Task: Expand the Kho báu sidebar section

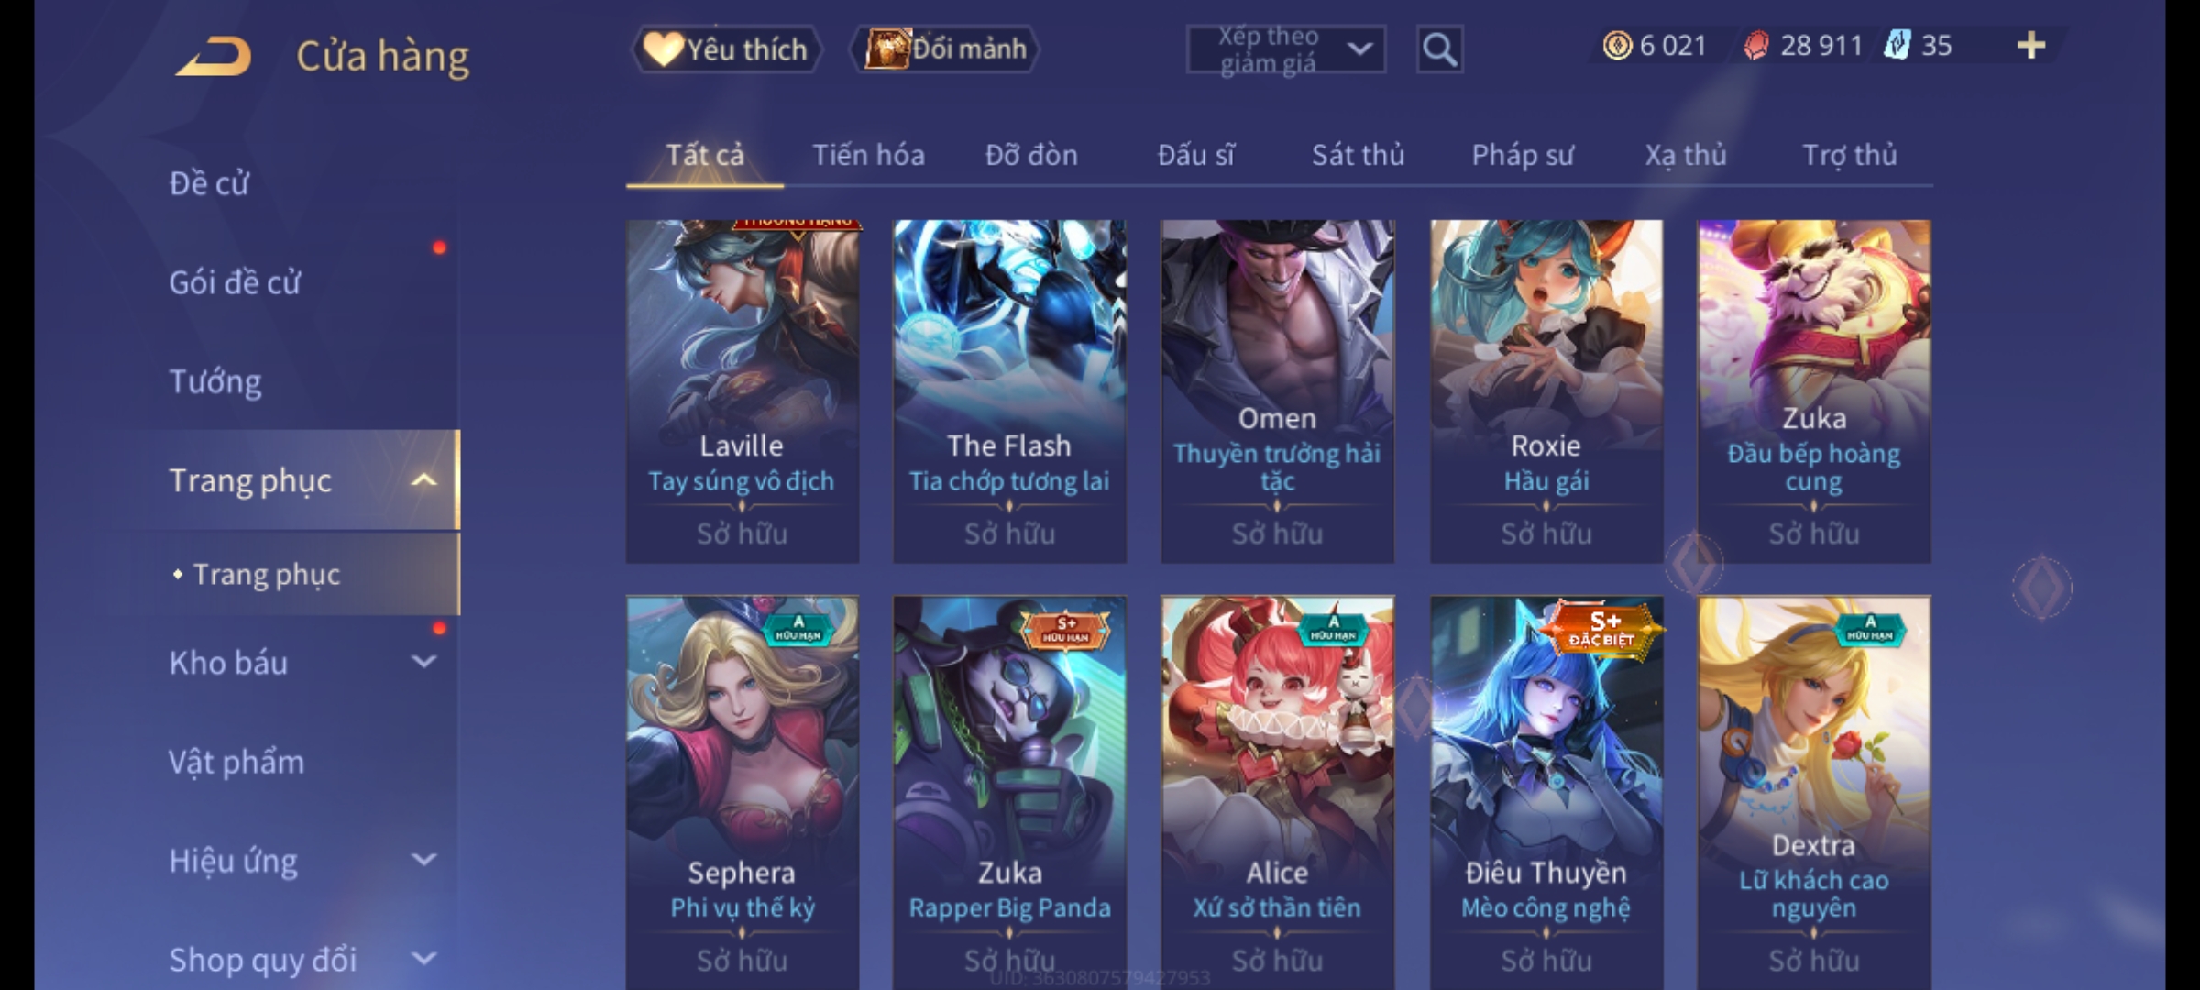Action: 423,662
